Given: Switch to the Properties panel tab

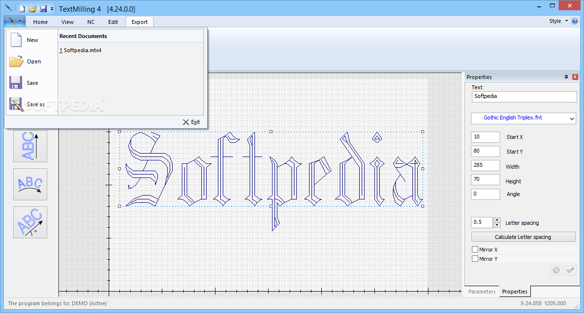Looking at the screenshot, I should coord(515,292).
